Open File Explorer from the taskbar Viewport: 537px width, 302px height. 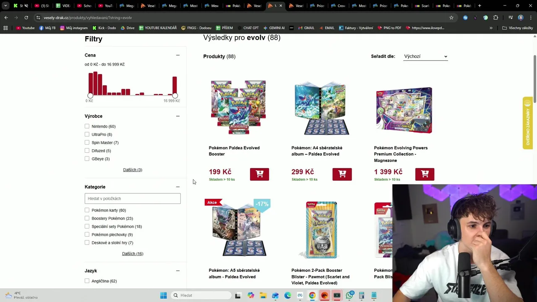(263, 295)
